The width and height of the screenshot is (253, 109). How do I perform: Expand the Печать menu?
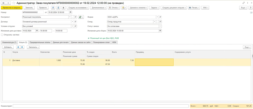[x=194, y=8]
